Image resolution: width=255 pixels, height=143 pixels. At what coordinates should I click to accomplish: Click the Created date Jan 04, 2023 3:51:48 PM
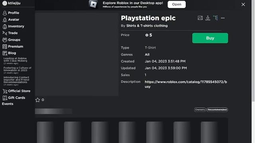(165, 62)
